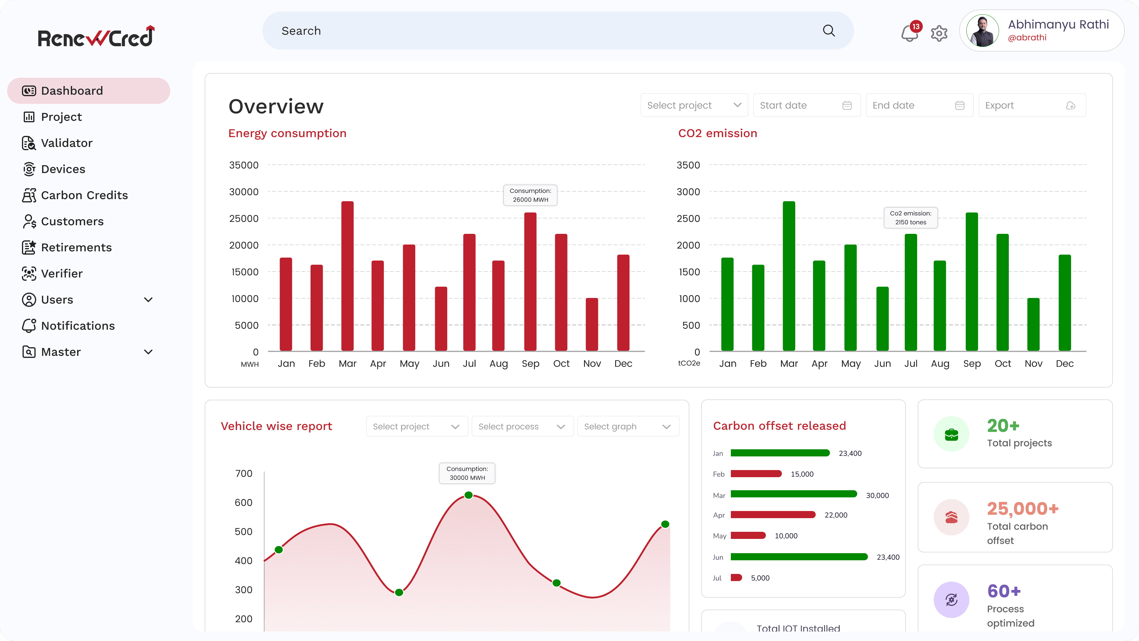
Task: Click the Total projects briefcase icon
Action: point(951,434)
